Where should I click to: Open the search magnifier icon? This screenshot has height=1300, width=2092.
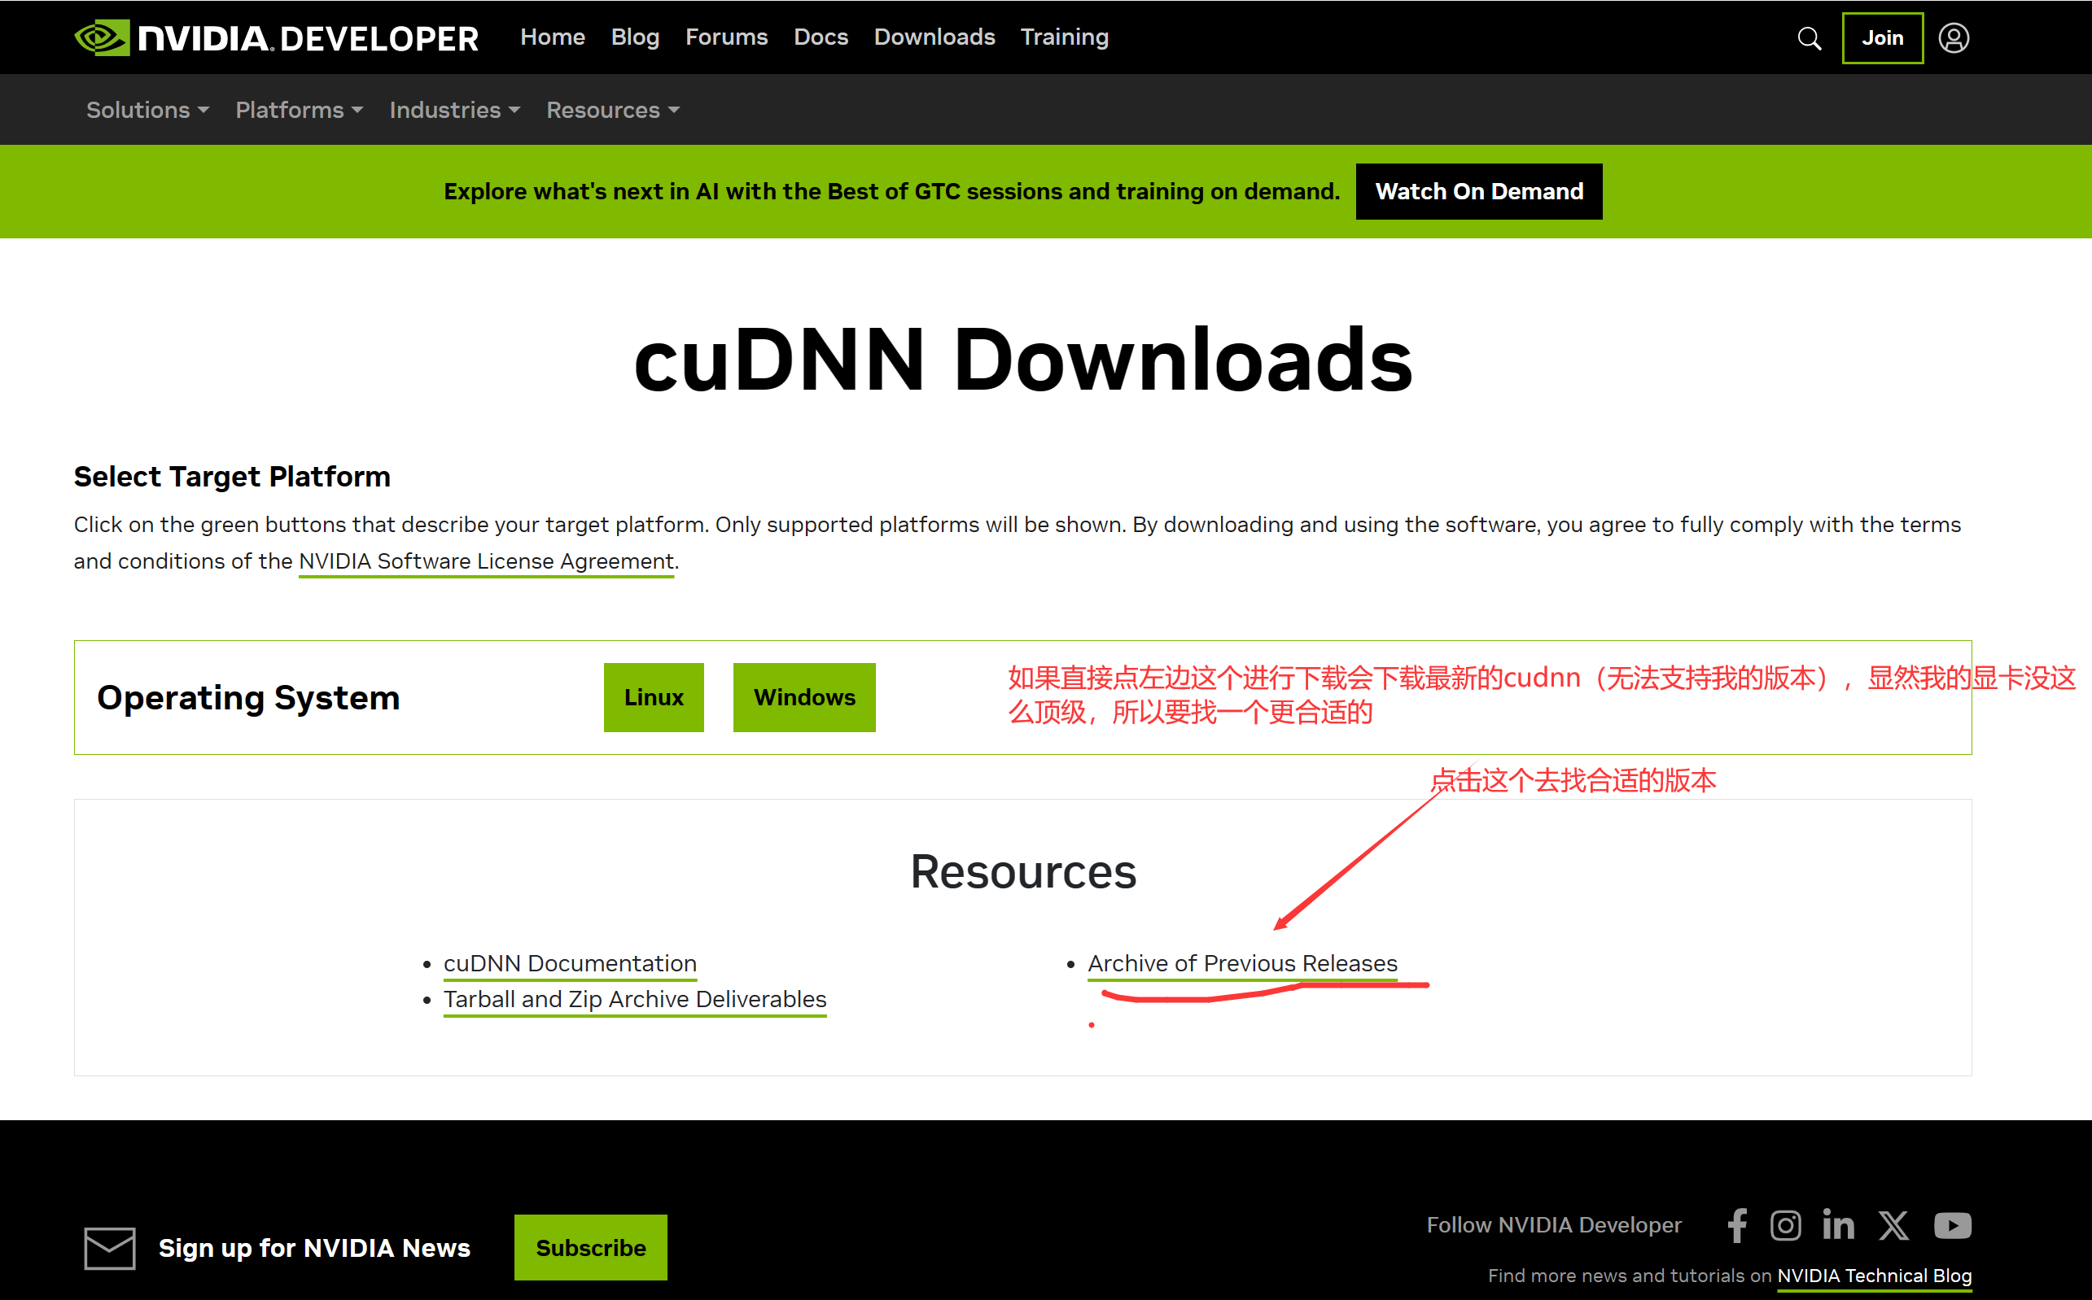[1809, 39]
